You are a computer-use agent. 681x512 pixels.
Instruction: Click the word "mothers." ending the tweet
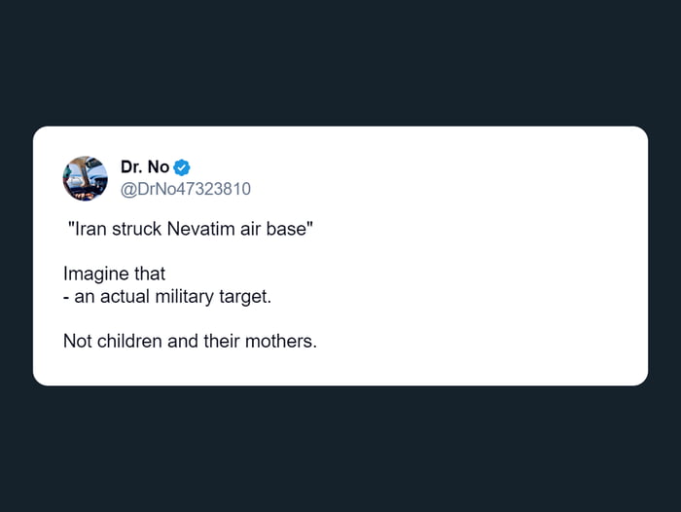pos(281,342)
